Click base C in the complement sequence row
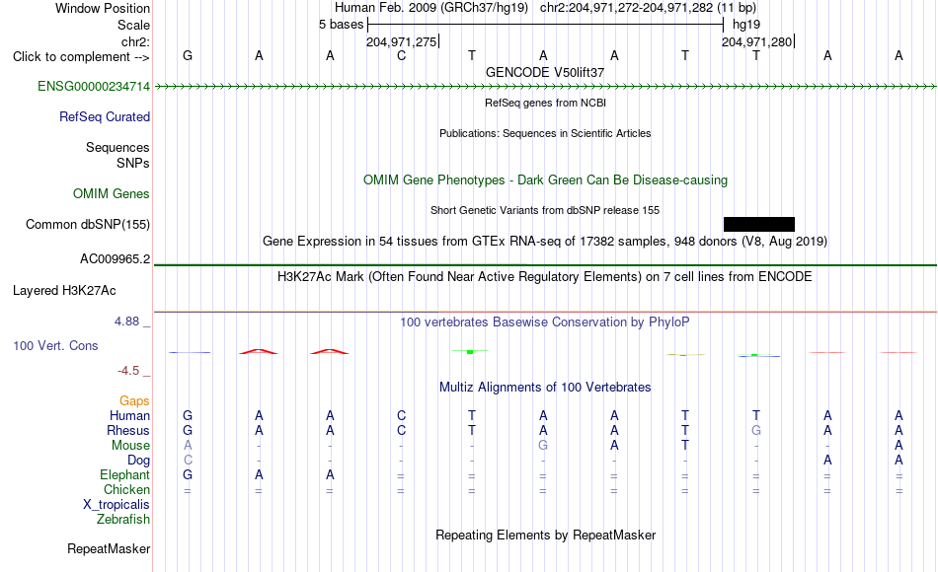Image resolution: width=938 pixels, height=572 pixels. click(x=402, y=55)
